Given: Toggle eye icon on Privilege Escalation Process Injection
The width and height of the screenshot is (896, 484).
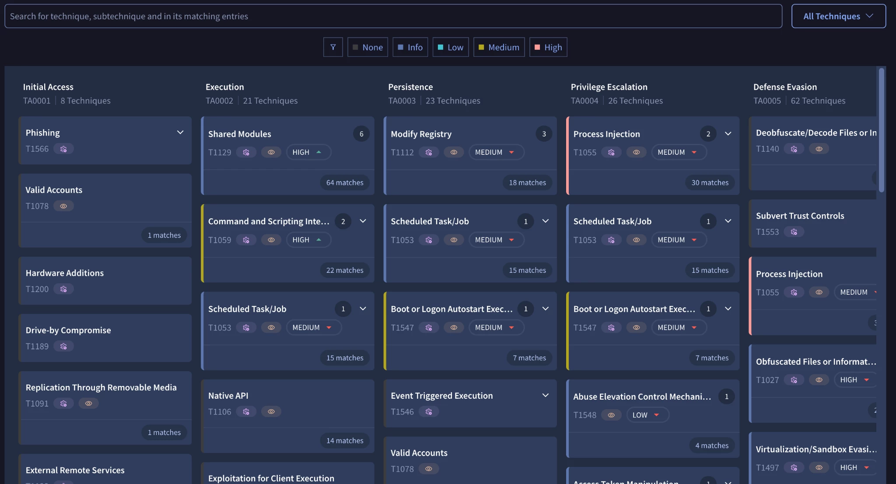Looking at the screenshot, I should click(x=637, y=153).
